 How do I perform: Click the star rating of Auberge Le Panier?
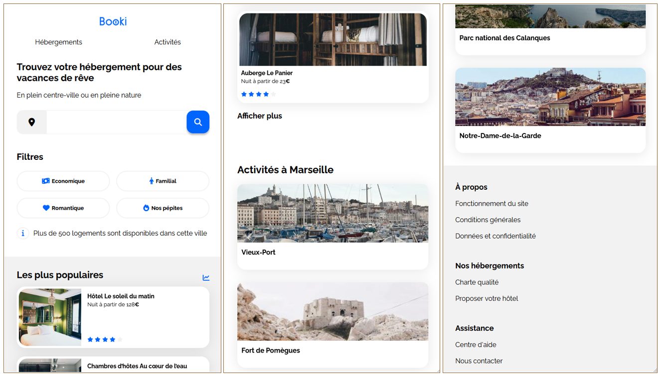click(x=258, y=94)
